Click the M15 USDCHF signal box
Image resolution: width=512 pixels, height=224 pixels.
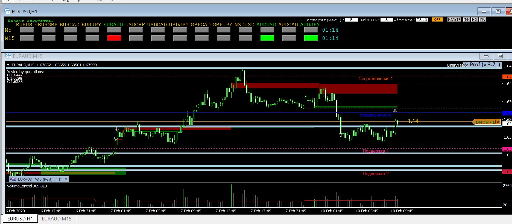(x=136, y=38)
